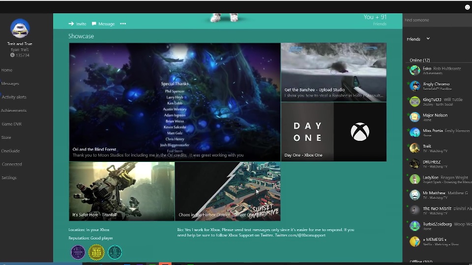Click Esko's friend avatar
Screen dimensions: 472x265
[414, 70]
